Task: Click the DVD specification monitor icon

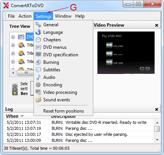Action: [38, 55]
